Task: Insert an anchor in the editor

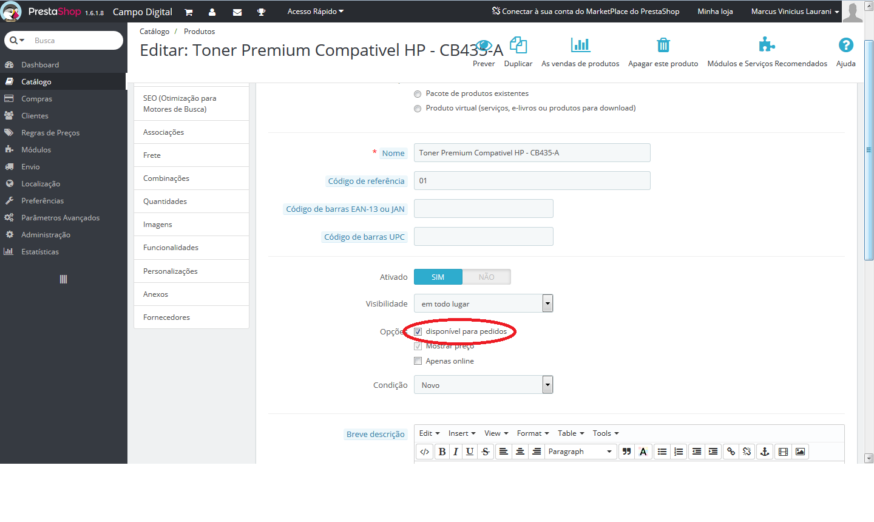Action: tap(765, 452)
